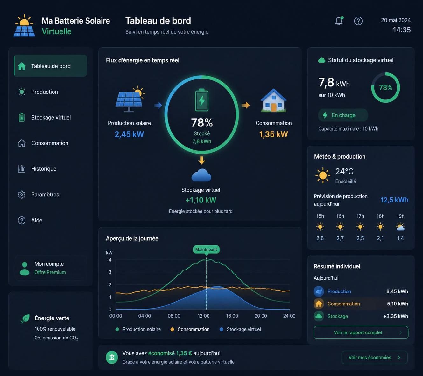Click the blue cloud icon above Stockage virtuel
423x376 pixels.
201,175
